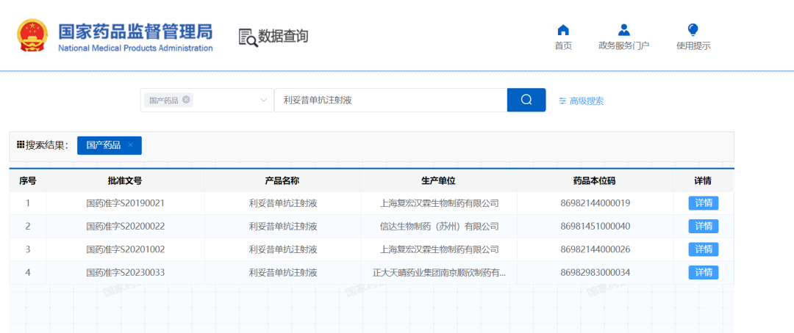Select approval number 国药准字S20200022
This screenshot has width=794, height=333.
tap(125, 226)
